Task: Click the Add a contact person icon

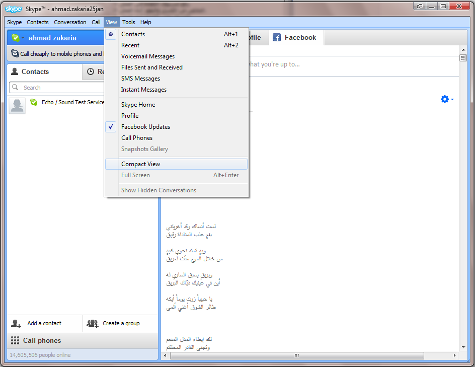Action: tap(15, 323)
